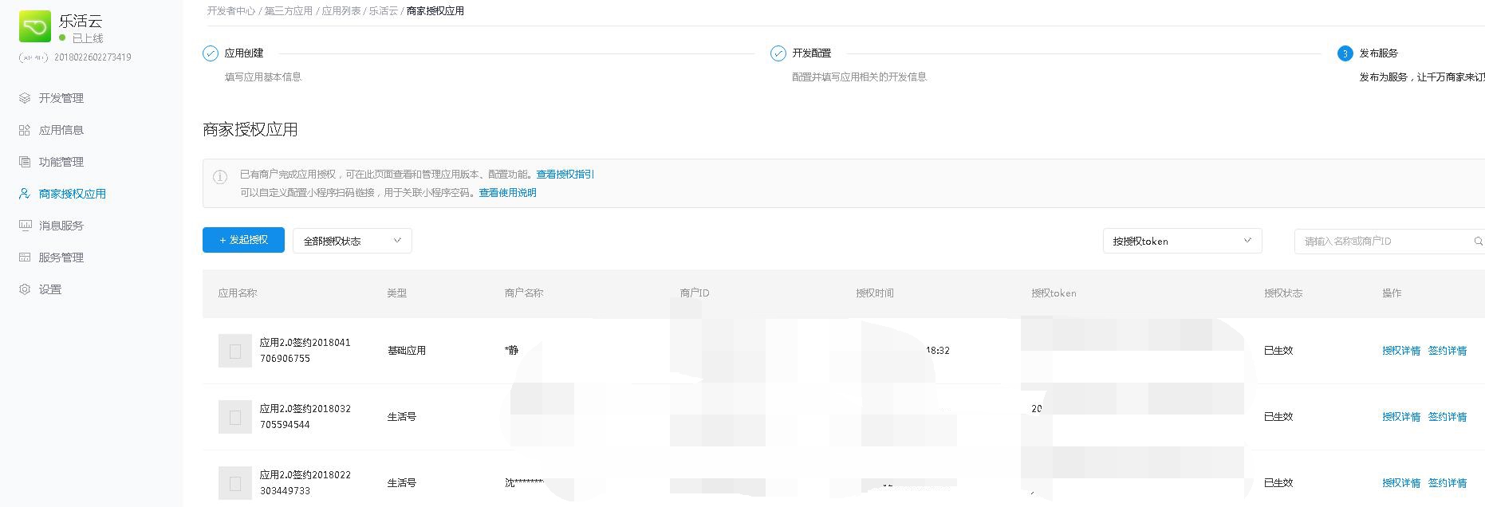1485x507 pixels.
Task: Click app name 应用2.0签约2018022 303449733
Action: pyautogui.click(x=305, y=483)
